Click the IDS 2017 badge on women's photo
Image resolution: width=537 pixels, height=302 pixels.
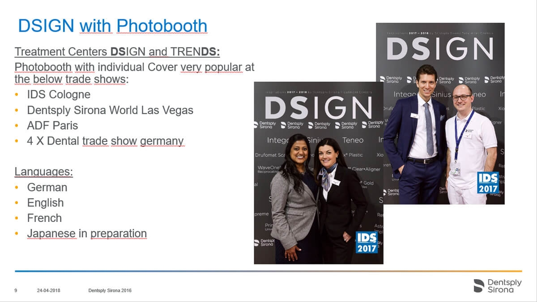click(x=367, y=242)
